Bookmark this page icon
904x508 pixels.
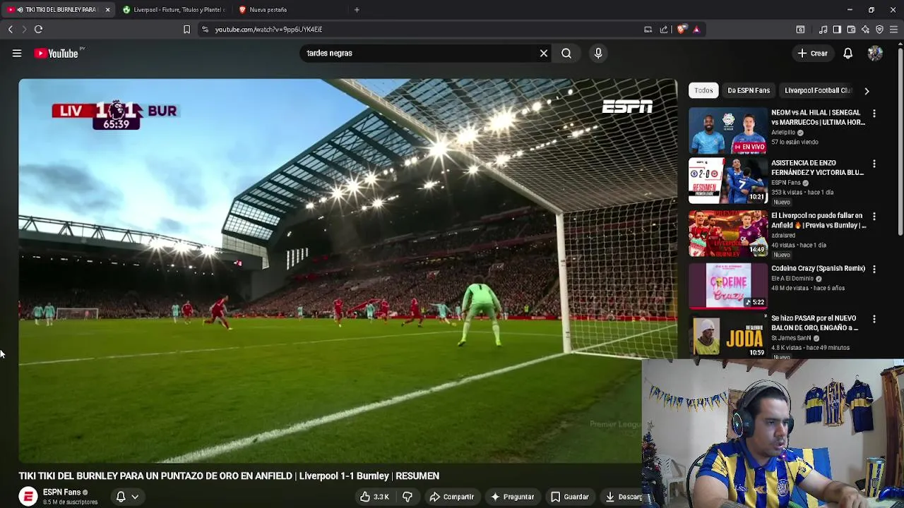tap(186, 29)
